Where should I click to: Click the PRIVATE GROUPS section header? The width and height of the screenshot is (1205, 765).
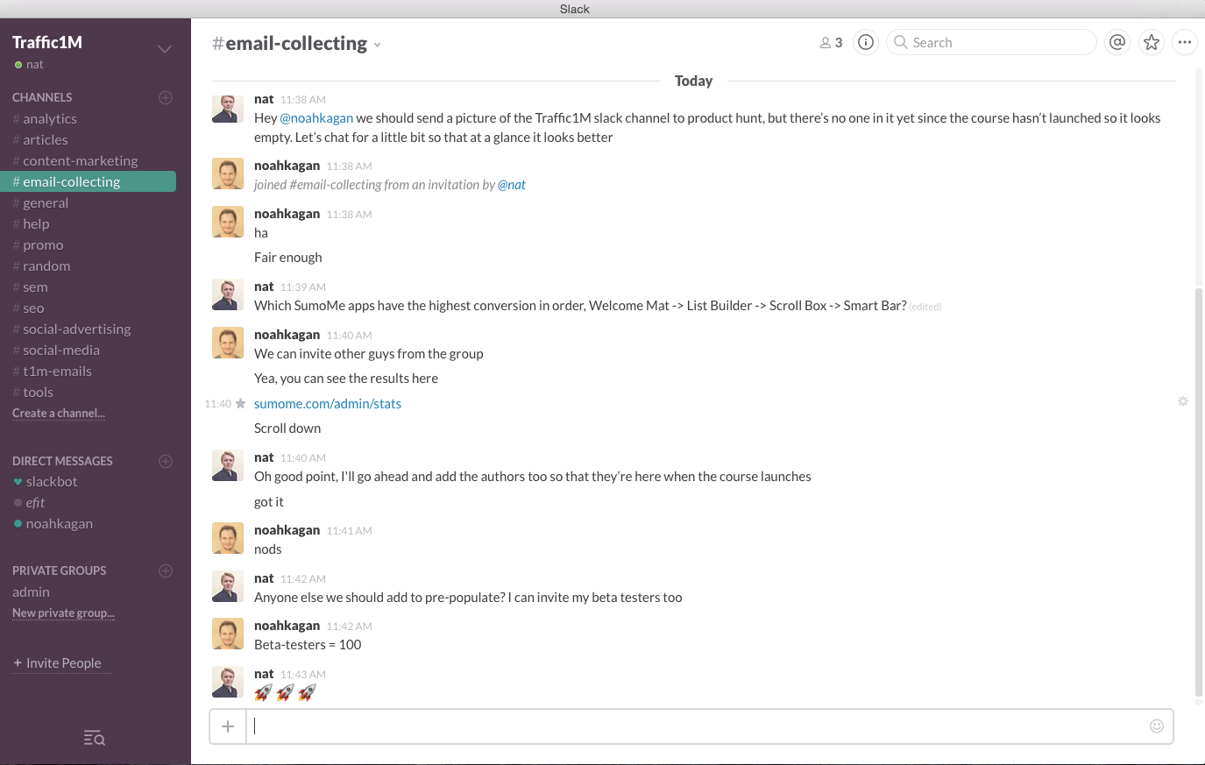pyautogui.click(x=59, y=570)
